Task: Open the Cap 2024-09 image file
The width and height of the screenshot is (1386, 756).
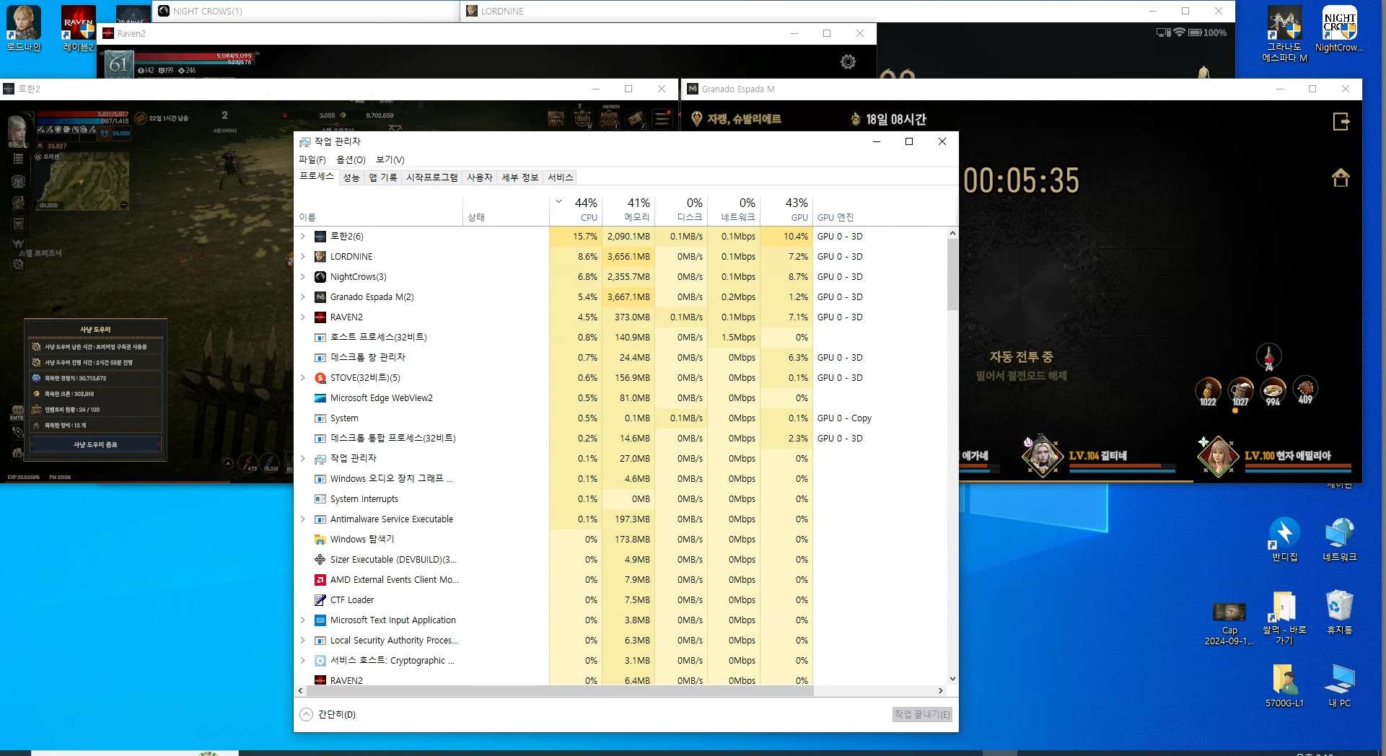Action: click(1229, 623)
